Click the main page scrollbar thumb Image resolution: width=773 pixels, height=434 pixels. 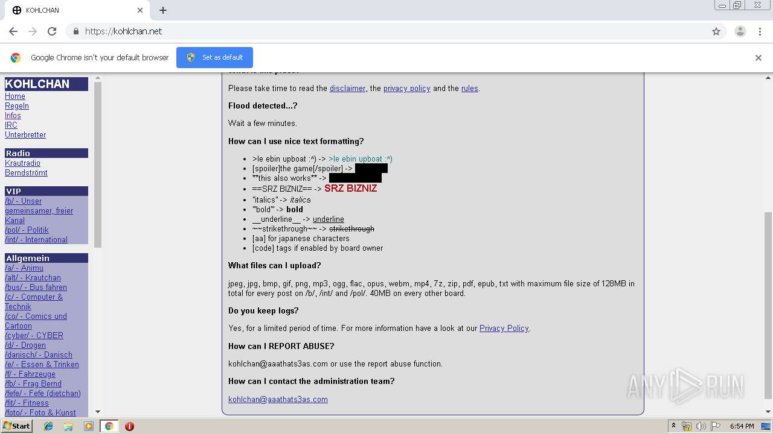(768, 306)
